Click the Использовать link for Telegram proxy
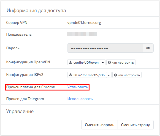The width and height of the screenshot is (160, 136). tap(80, 99)
